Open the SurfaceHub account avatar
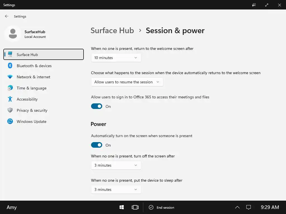 (x=13, y=34)
